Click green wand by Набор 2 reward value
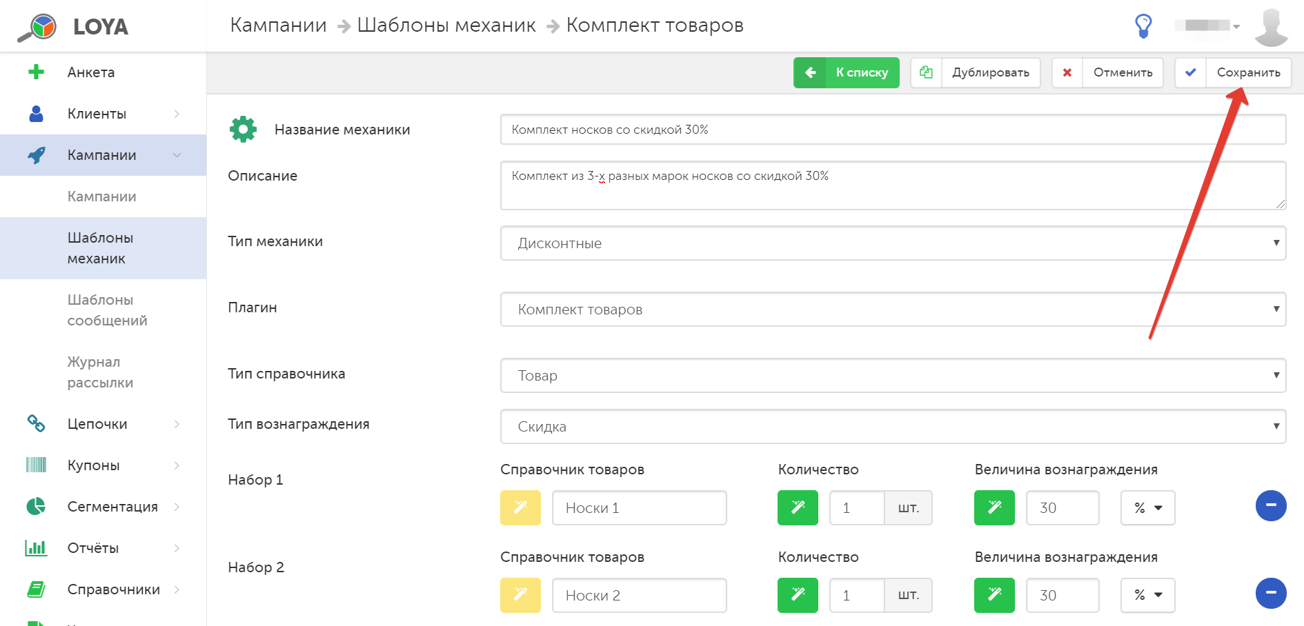 (x=995, y=595)
